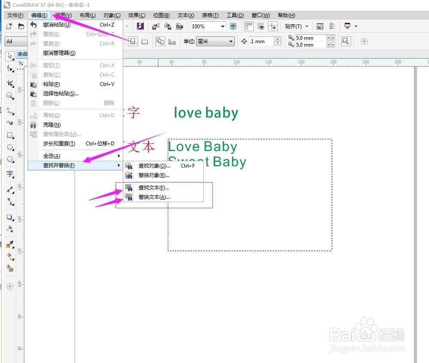
Task: Choose 选择性粘贴(S)... menu entry
Action: click(x=75, y=93)
